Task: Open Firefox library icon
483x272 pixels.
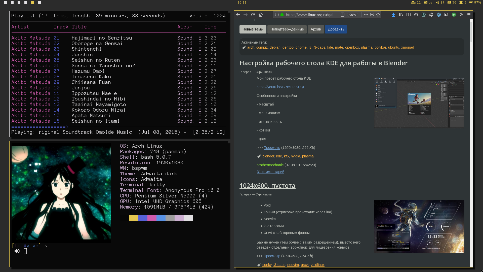Action: pyautogui.click(x=401, y=15)
